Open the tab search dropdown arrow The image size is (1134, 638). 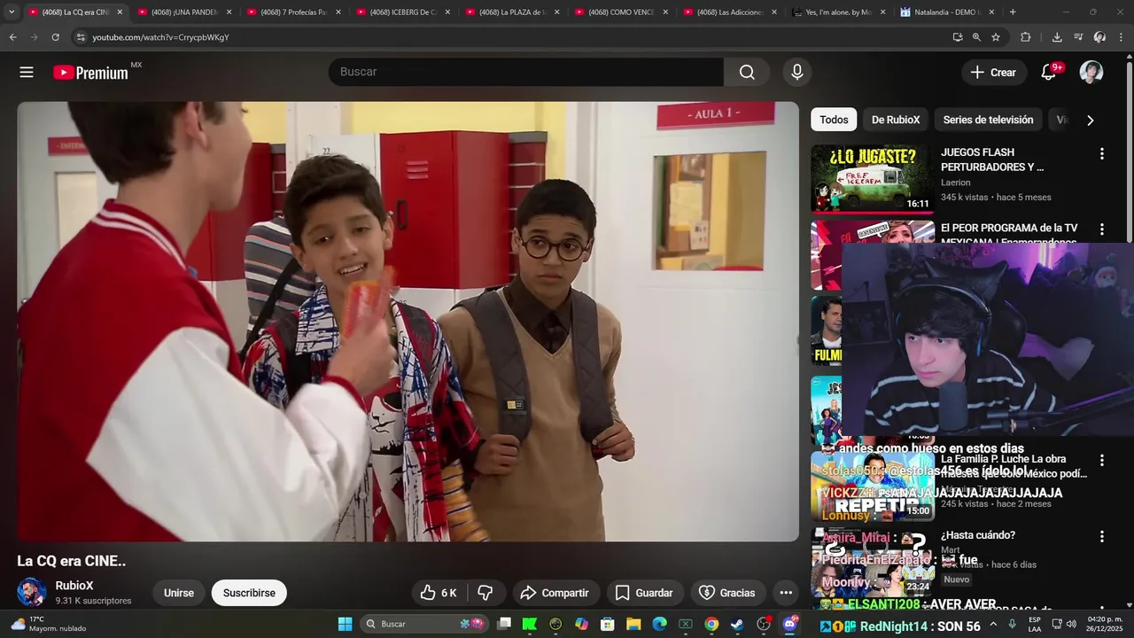coord(12,12)
